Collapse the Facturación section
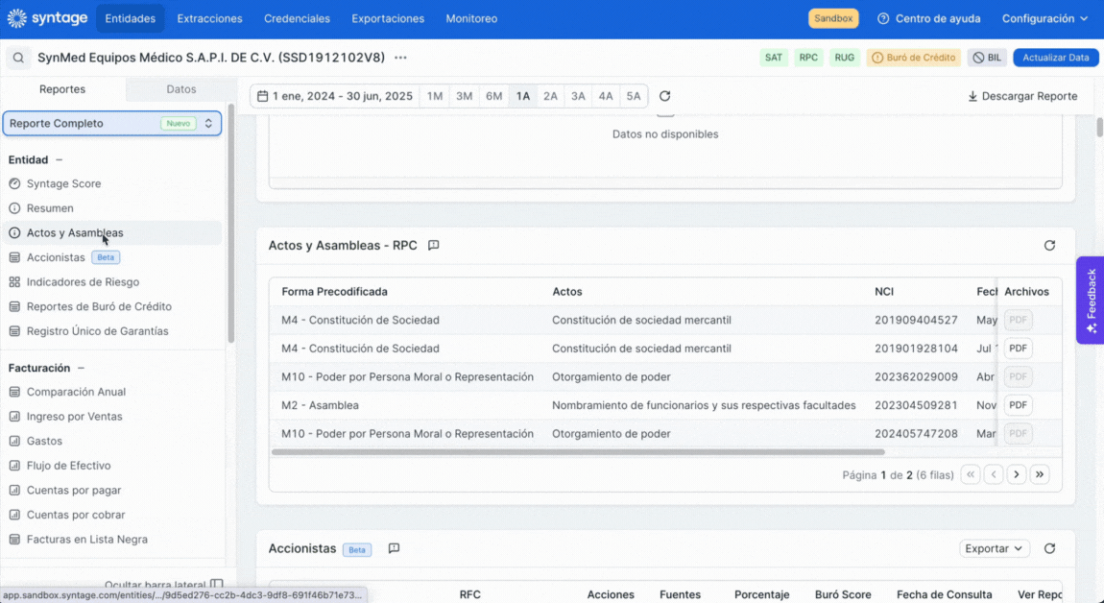Screen dimensions: 1104x603 [x=81, y=368]
